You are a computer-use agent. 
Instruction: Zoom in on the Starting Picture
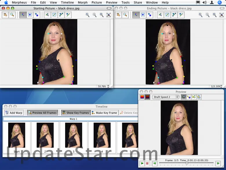click(x=87, y=15)
